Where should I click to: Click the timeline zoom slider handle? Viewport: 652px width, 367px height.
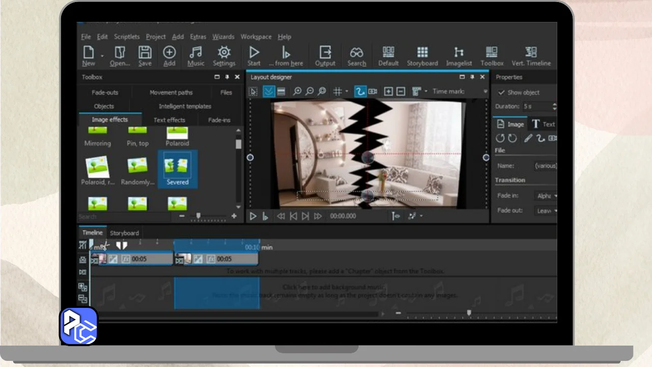coord(469,312)
